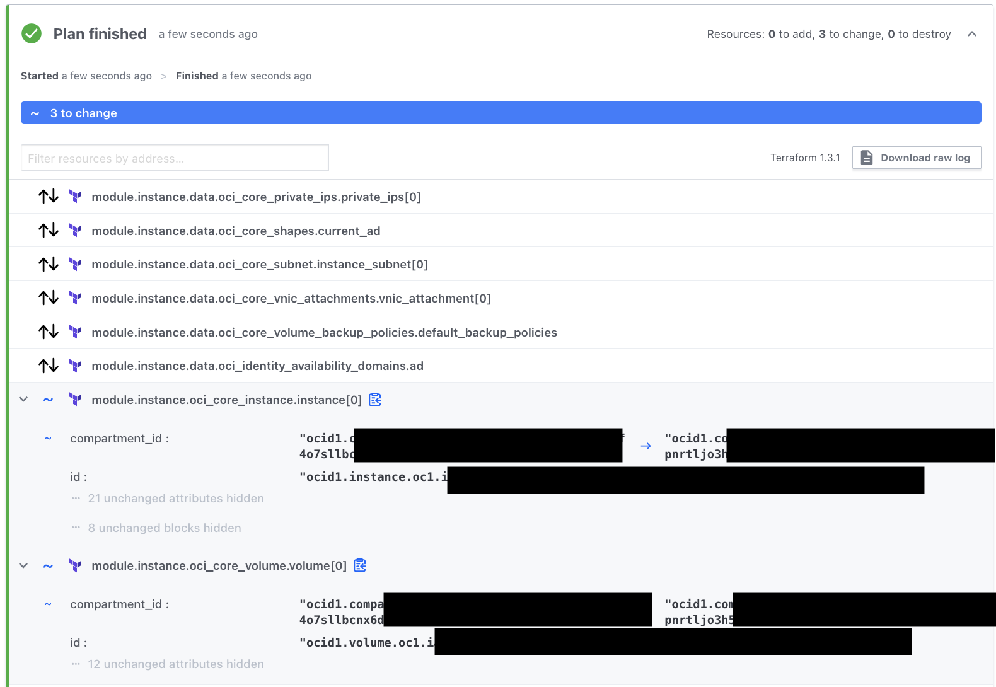996x687 pixels.
Task: Click Terraform logo beside vnic_attachments.vnic_attachment[0]
Action: pos(75,298)
